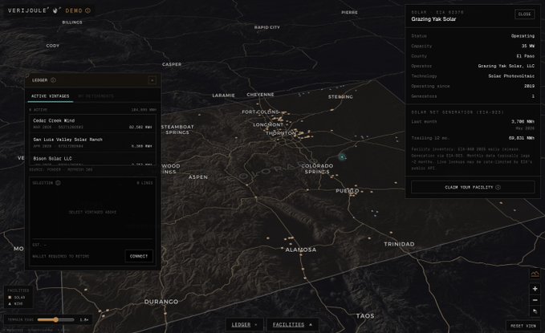The width and height of the screenshot is (545, 333).
Task: Click the Solar Photovoltaic technology value
Action: click(511, 75)
